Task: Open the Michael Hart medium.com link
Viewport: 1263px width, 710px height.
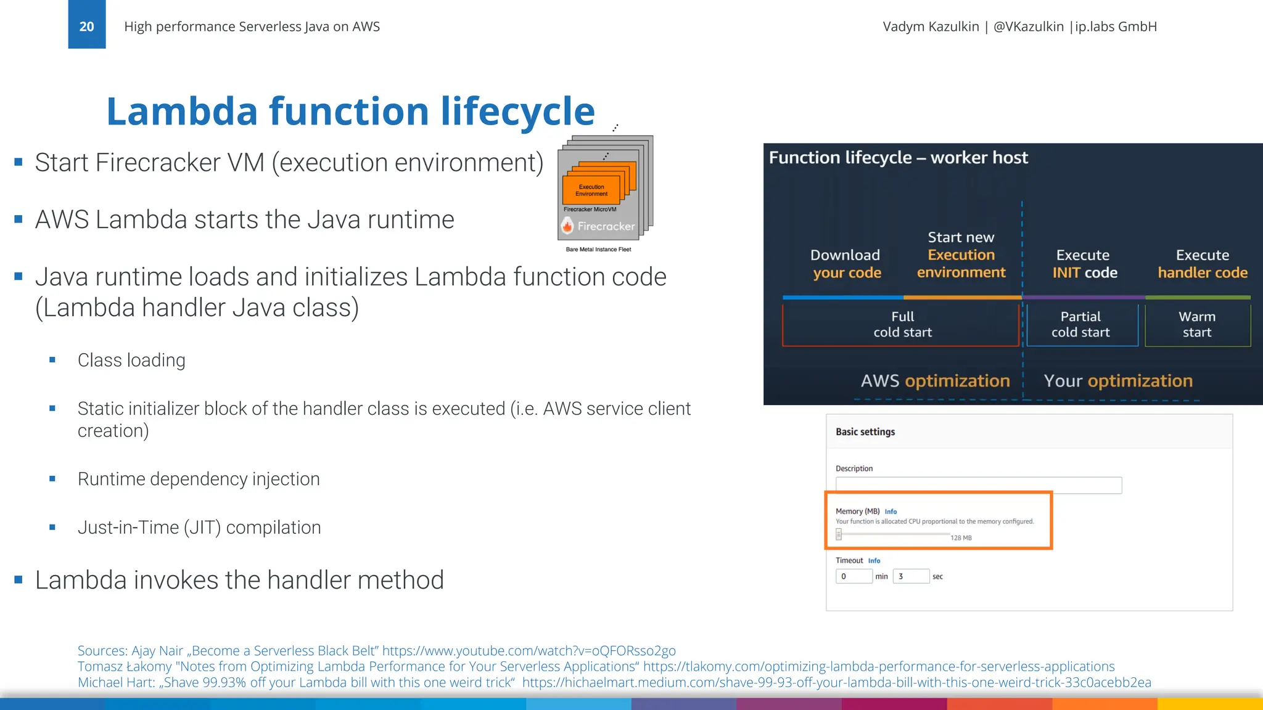Action: pos(836,682)
